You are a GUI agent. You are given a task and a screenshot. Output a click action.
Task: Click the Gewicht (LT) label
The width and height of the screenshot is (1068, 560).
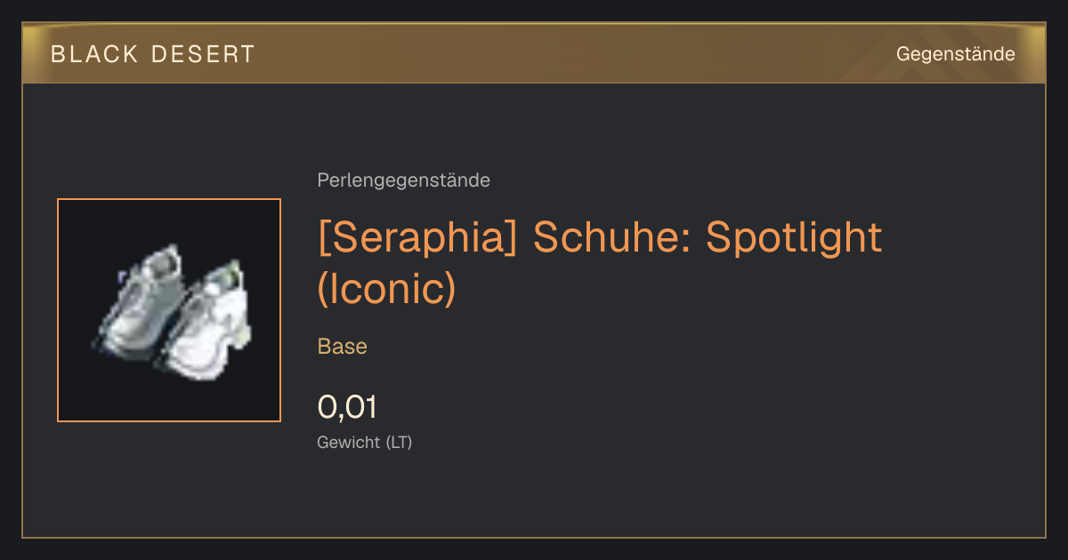[364, 443]
